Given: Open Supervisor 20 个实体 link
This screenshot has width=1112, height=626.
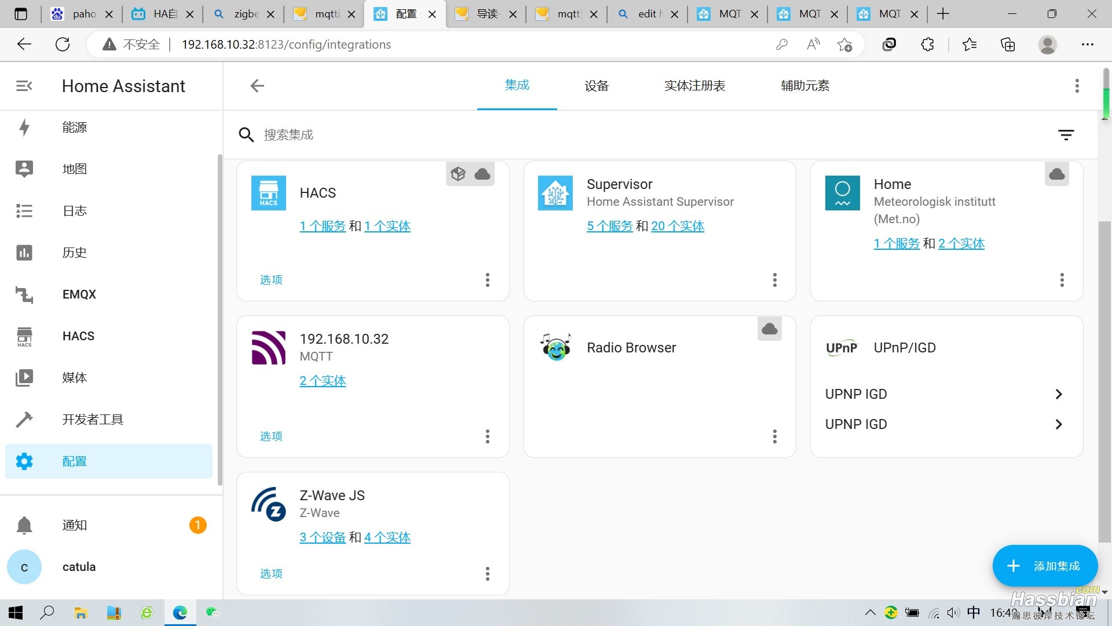Looking at the screenshot, I should [x=678, y=226].
